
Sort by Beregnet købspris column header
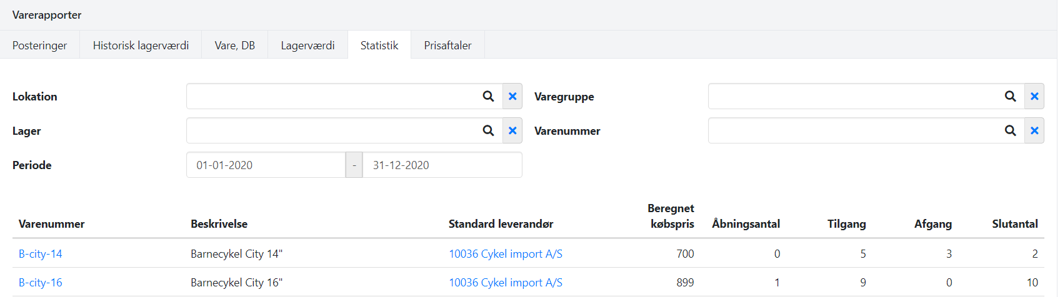pos(671,216)
